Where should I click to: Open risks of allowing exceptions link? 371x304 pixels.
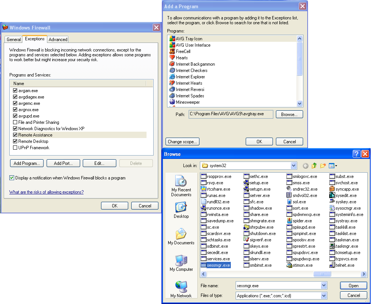[x=46, y=192]
